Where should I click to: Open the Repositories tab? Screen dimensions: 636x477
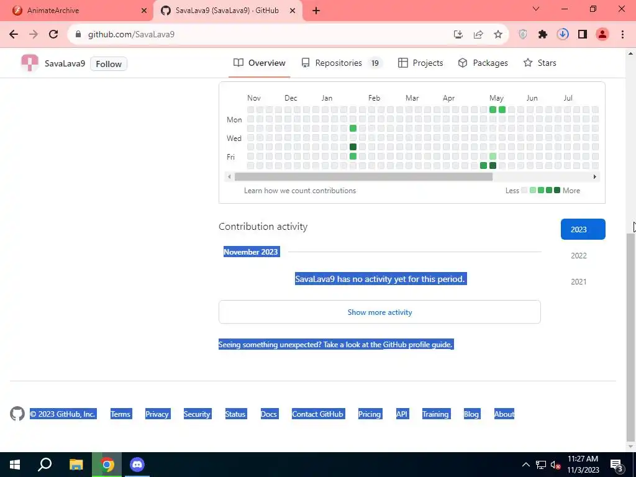pos(342,63)
